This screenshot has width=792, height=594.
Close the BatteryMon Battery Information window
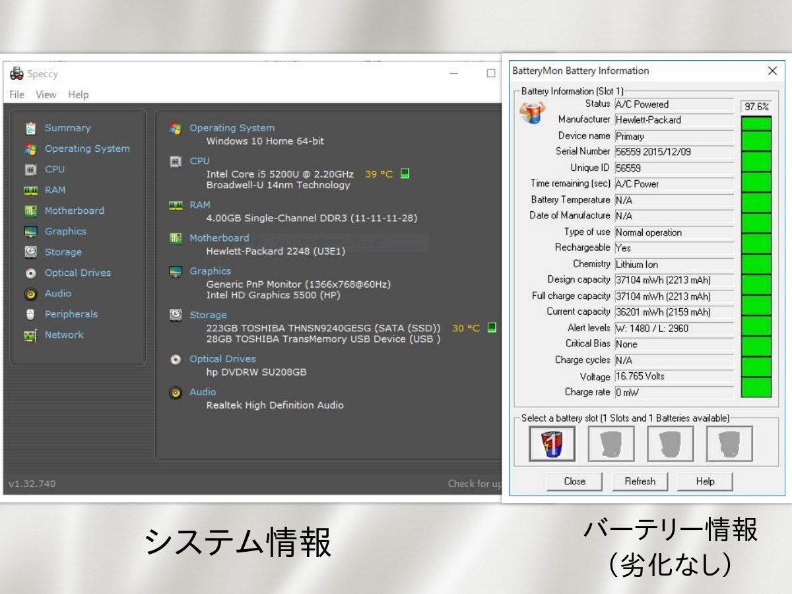point(772,71)
